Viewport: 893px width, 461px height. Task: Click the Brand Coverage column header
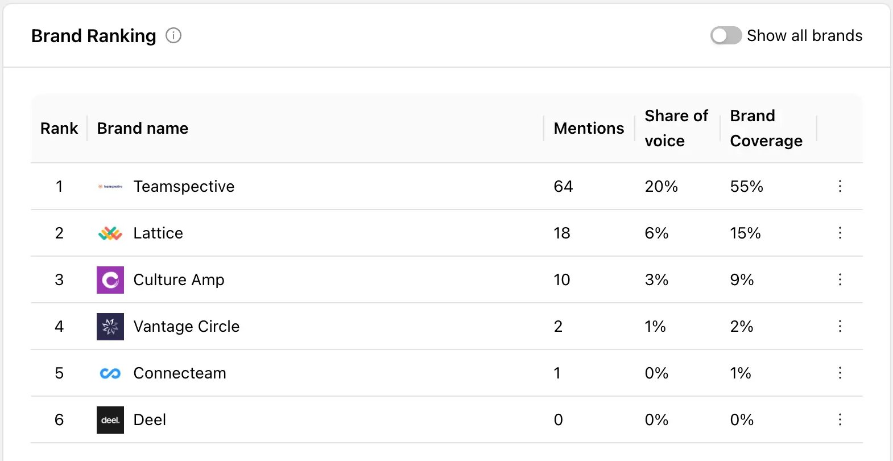[766, 129]
